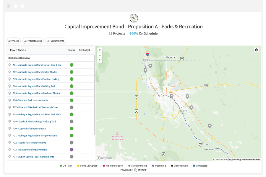Open the All Project Status filter dropdown
The height and width of the screenshot is (177, 266).
33,41
